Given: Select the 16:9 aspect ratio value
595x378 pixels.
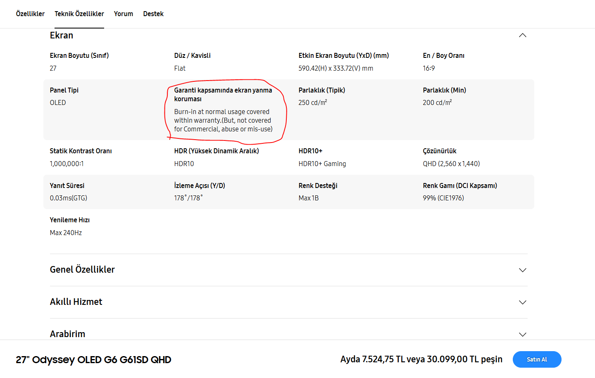Looking at the screenshot, I should coord(429,68).
